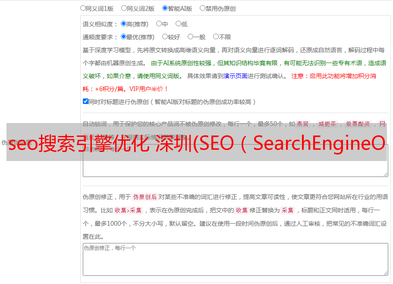
Task: Click the 伪原创后 highlighted term
Action: click(145, 197)
